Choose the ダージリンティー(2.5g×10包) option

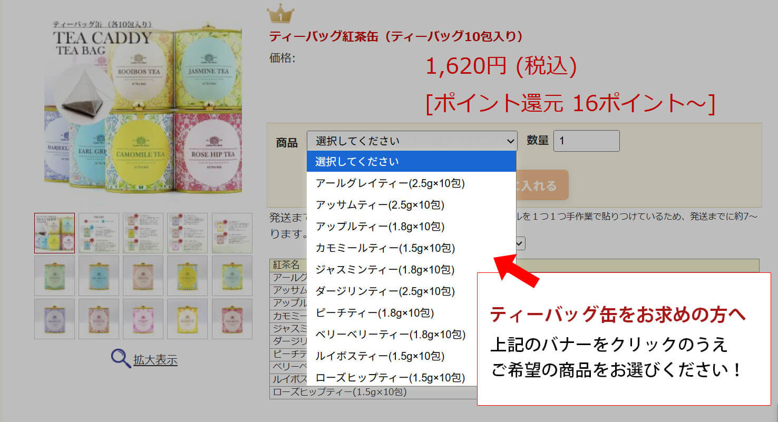pyautogui.click(x=382, y=291)
